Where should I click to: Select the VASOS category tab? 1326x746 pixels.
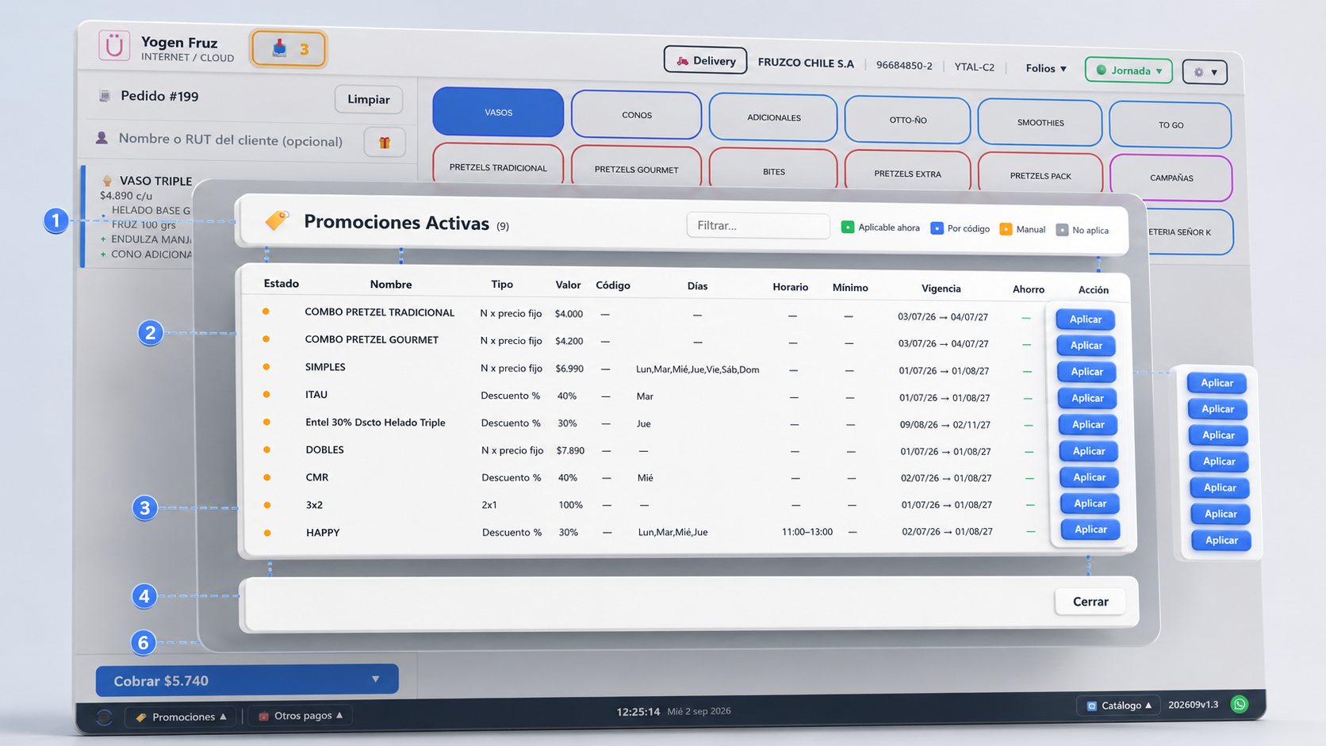[x=498, y=113]
